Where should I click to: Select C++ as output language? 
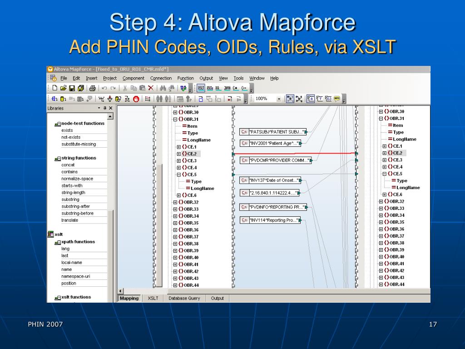(244, 88)
